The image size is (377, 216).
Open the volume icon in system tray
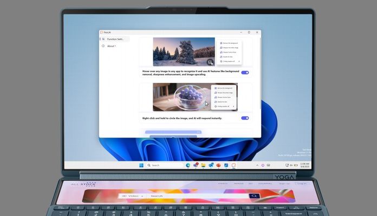click(x=291, y=165)
